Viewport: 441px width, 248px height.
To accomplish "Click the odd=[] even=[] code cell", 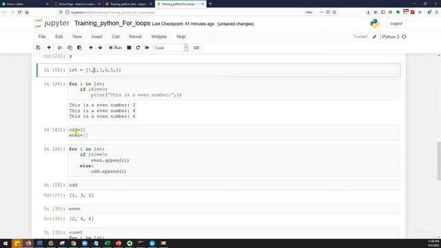I will point(233,132).
